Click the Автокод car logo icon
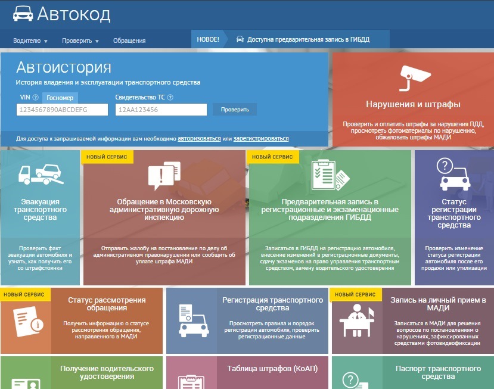This screenshot has height=389, width=494. coord(23,14)
